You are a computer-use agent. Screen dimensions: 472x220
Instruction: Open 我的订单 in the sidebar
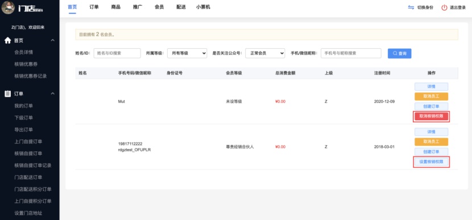24,105
